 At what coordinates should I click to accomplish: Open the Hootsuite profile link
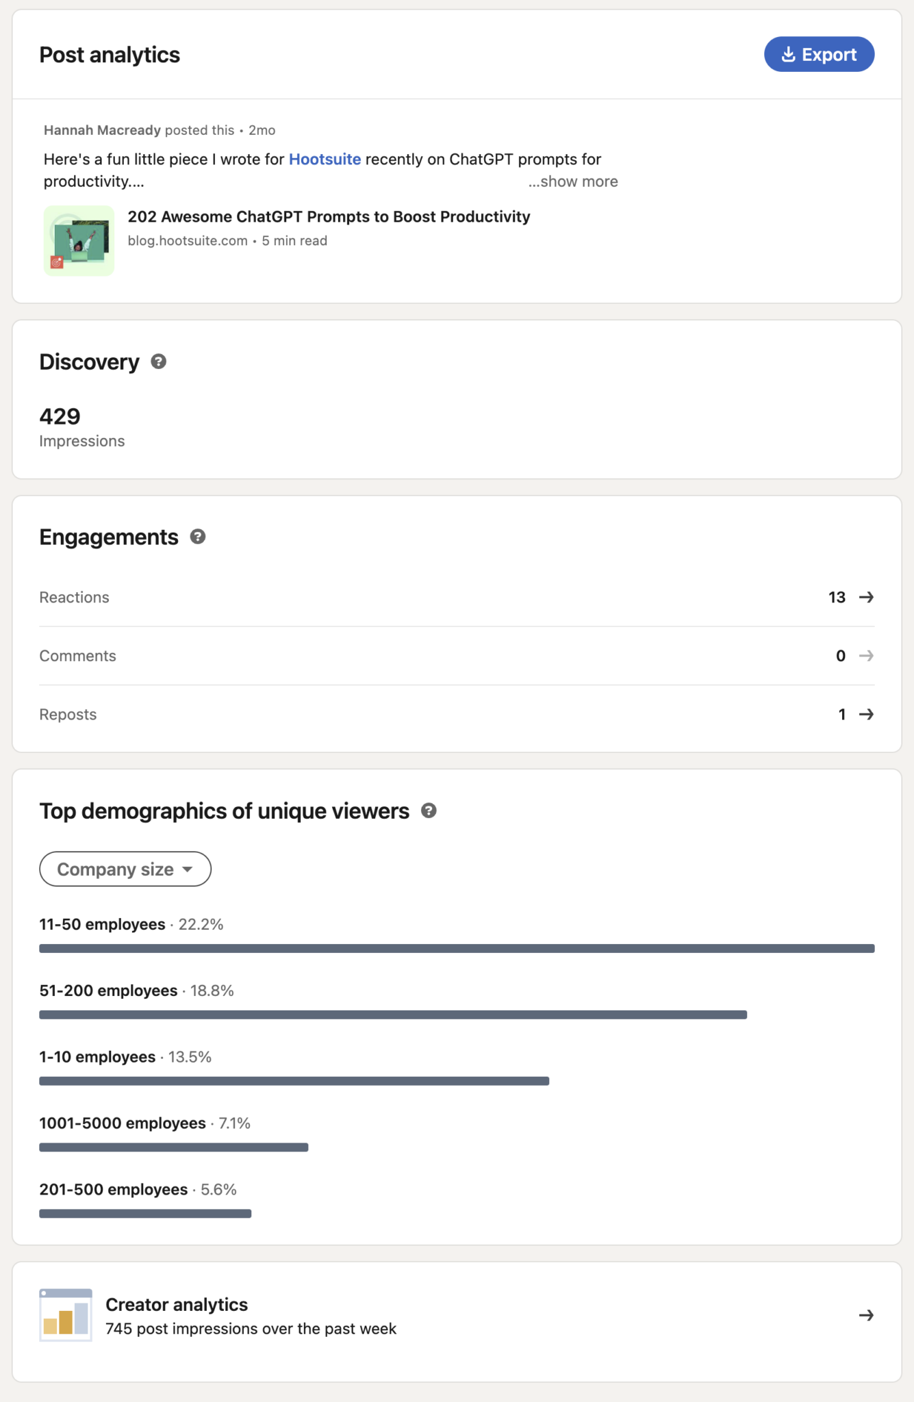coord(325,159)
